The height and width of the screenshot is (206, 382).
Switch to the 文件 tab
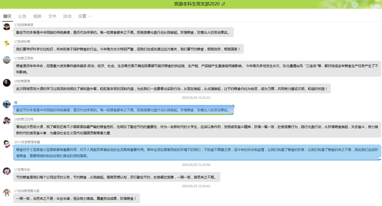click(x=52, y=16)
